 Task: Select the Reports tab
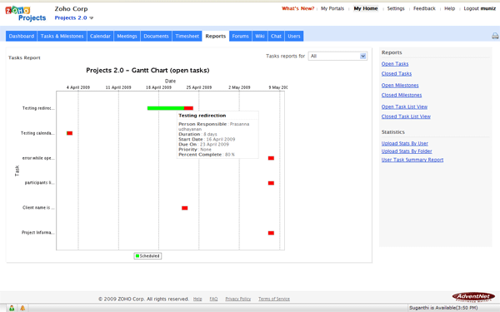tap(216, 36)
